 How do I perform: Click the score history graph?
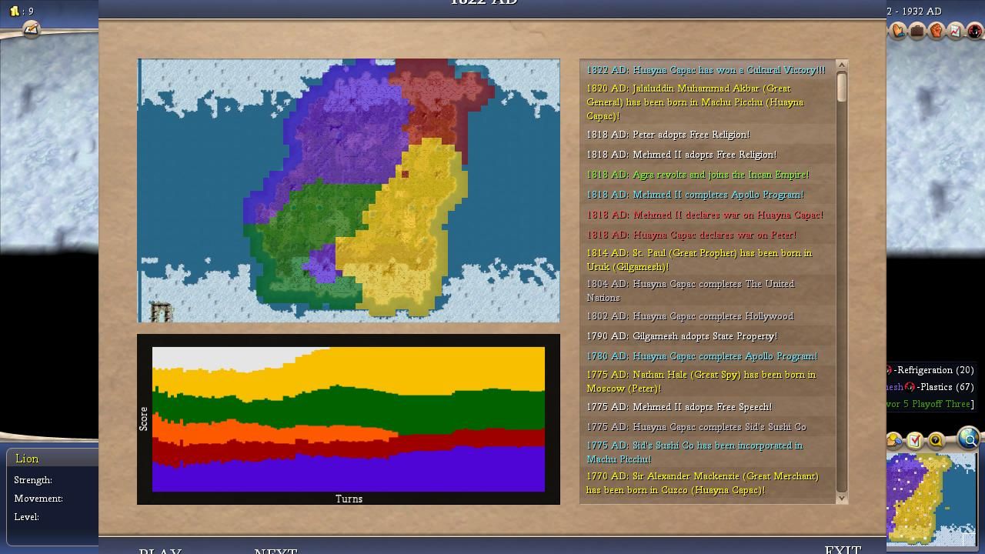point(349,419)
